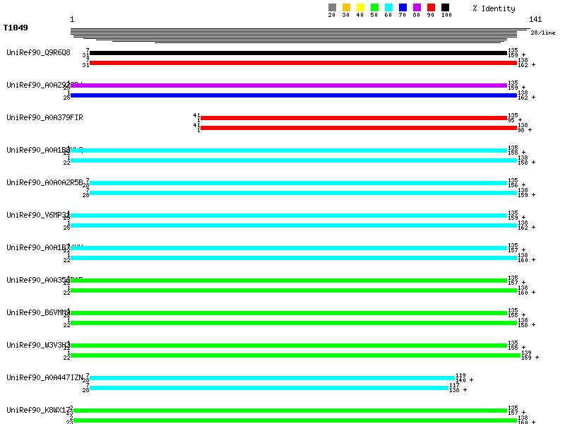Viewport: 565px width, 424px height.
Task: Click the T1049 query title
Action: (16, 28)
